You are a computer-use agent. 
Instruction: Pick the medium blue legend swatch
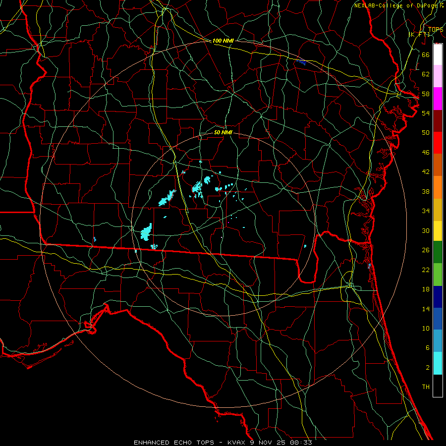(x=438, y=319)
